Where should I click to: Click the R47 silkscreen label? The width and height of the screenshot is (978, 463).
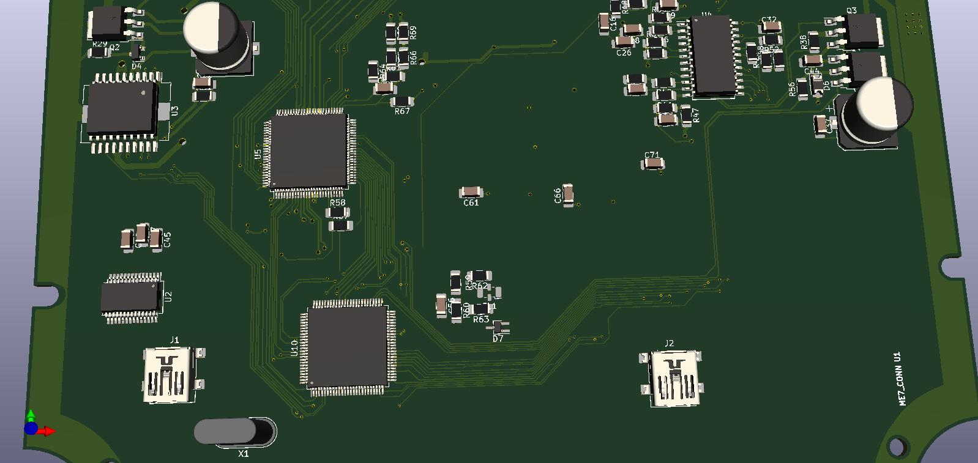696,115
